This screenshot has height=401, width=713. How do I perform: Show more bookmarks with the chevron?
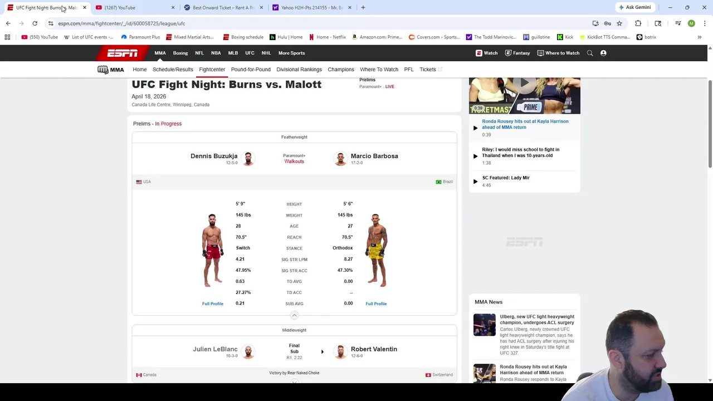click(699, 37)
